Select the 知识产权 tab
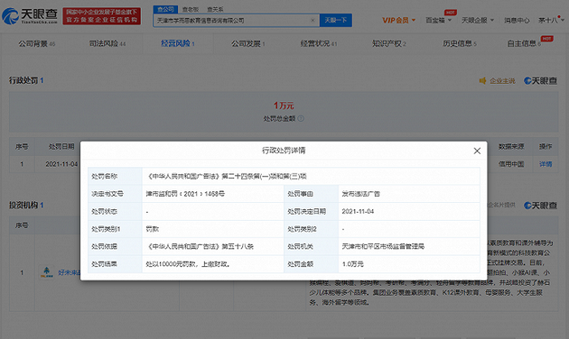Screen dimensions: 569x339 point(389,44)
